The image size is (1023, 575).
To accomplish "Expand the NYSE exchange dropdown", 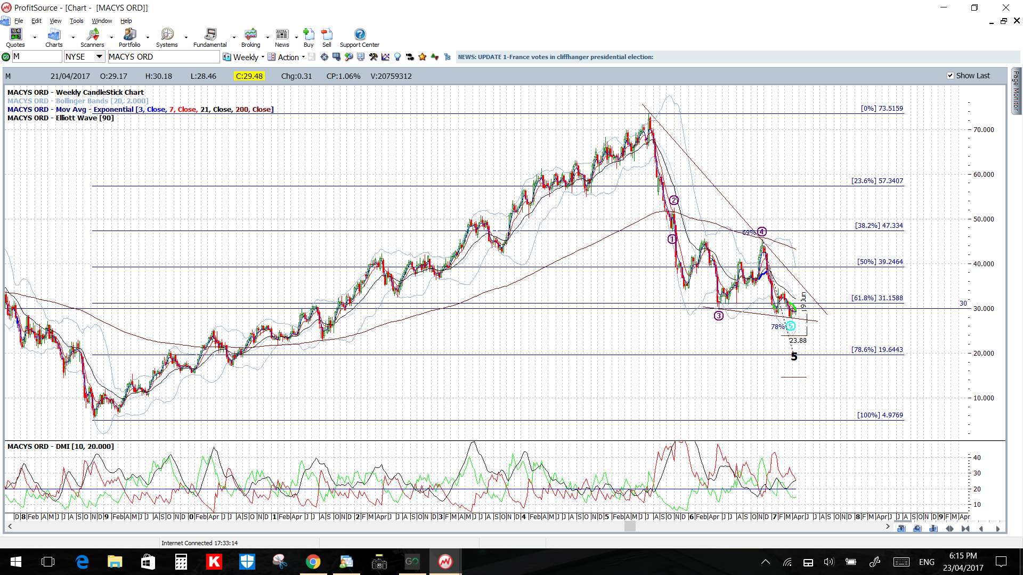I will pyautogui.click(x=99, y=56).
